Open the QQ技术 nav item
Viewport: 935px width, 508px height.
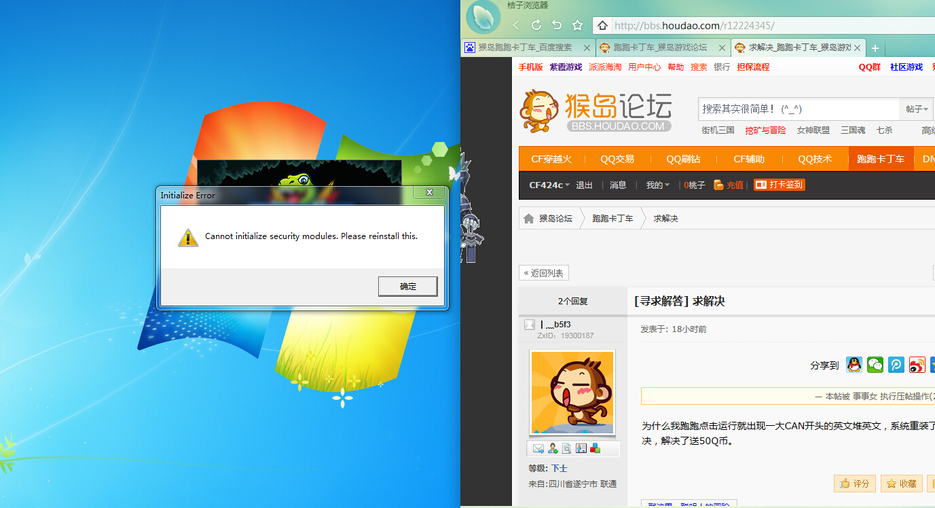(815, 159)
